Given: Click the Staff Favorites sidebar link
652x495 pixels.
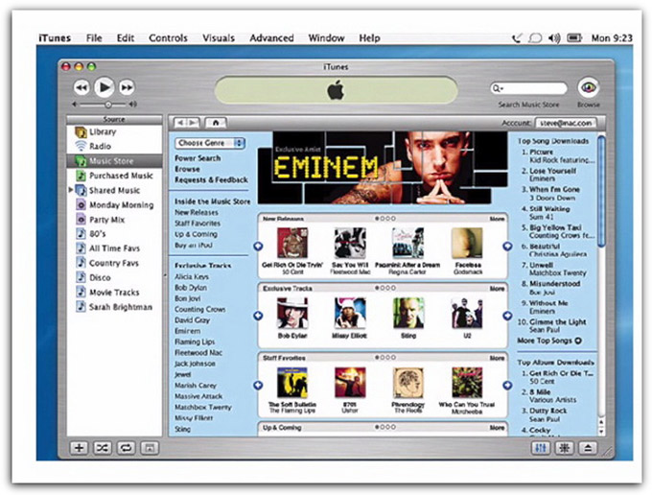Looking at the screenshot, I should point(198,223).
